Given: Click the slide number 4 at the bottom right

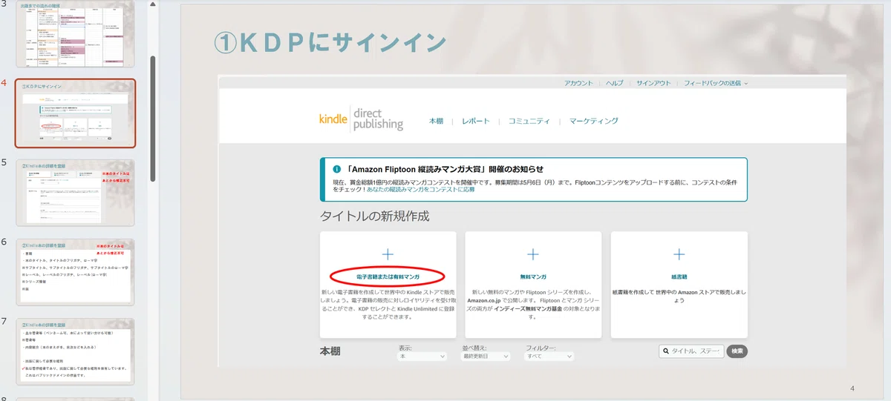Looking at the screenshot, I should (x=852, y=388).
